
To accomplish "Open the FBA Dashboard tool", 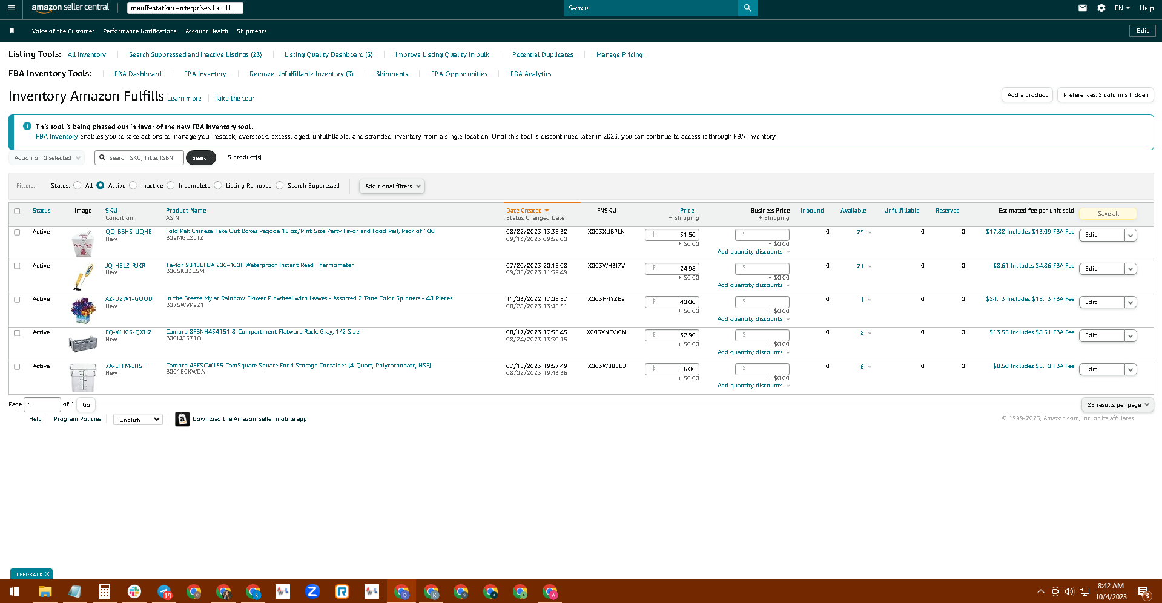I will coord(138,74).
